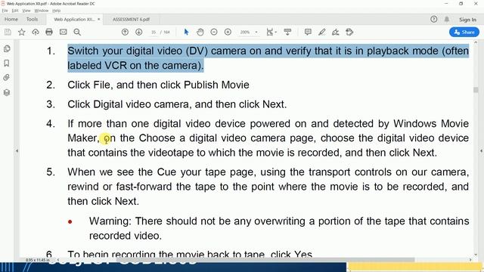Zoom in with plus icon
This screenshot has width=484, height=272.
tap(228, 32)
